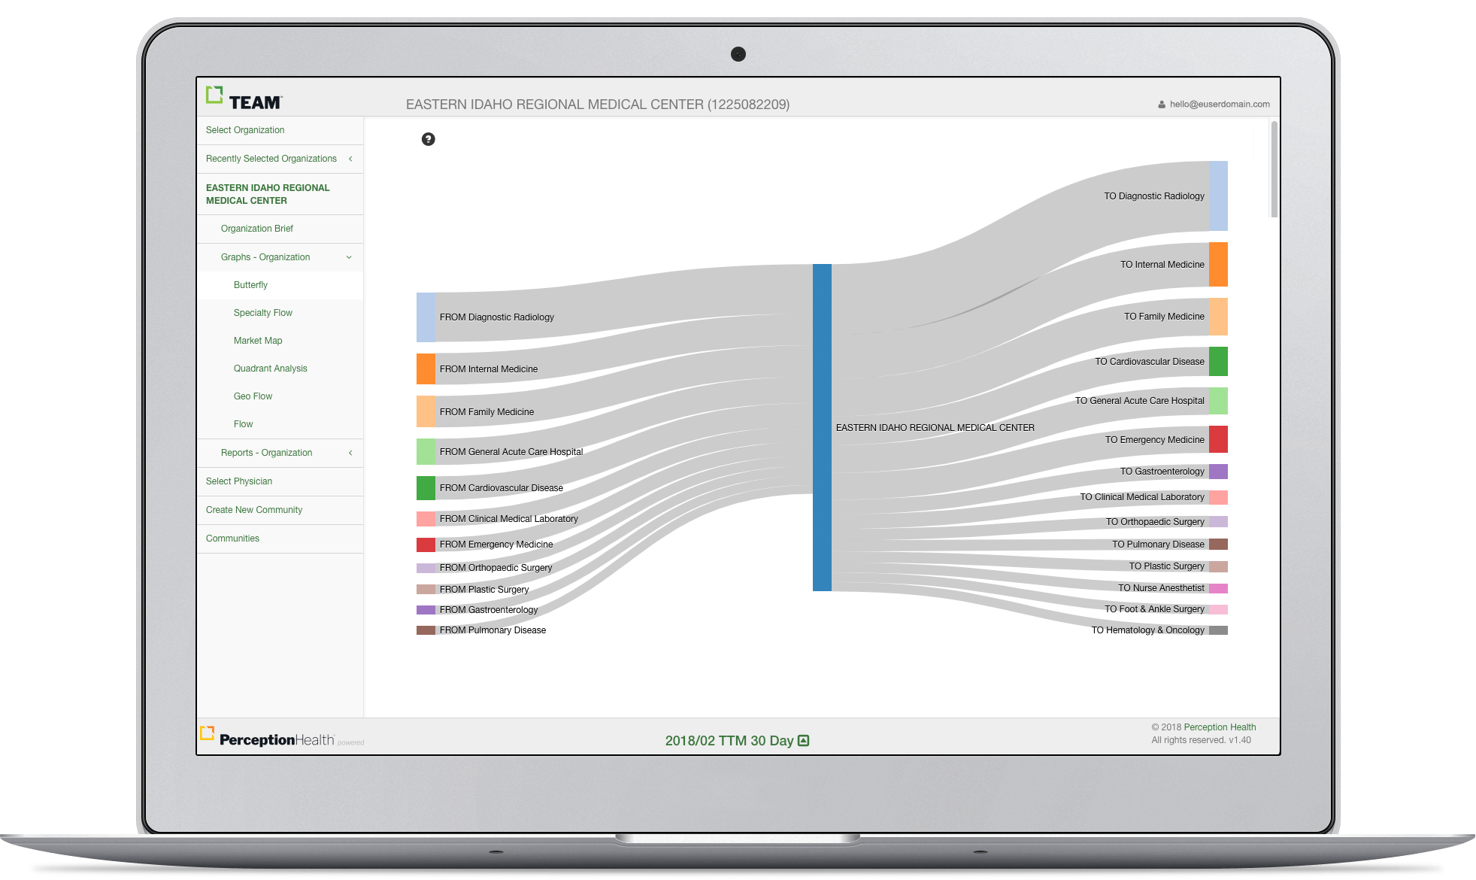Viewport: 1476px width, 880px height.
Task: Click the FROM Gastroenterology purple node
Action: [426, 610]
